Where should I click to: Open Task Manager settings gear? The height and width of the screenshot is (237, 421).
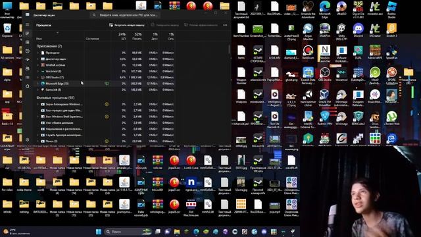28,140
